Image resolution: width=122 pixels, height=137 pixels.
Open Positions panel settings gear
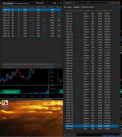point(55,3)
